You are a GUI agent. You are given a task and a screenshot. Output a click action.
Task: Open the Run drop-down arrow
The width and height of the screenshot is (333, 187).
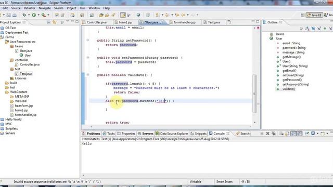tap(39, 15)
